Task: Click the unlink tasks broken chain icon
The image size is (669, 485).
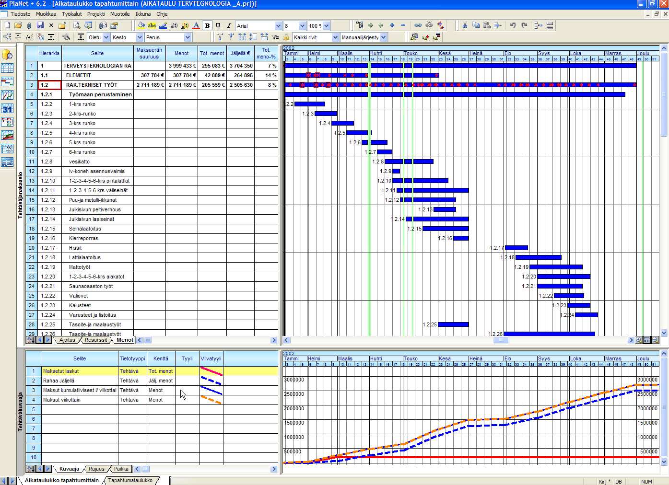Action: (429, 25)
